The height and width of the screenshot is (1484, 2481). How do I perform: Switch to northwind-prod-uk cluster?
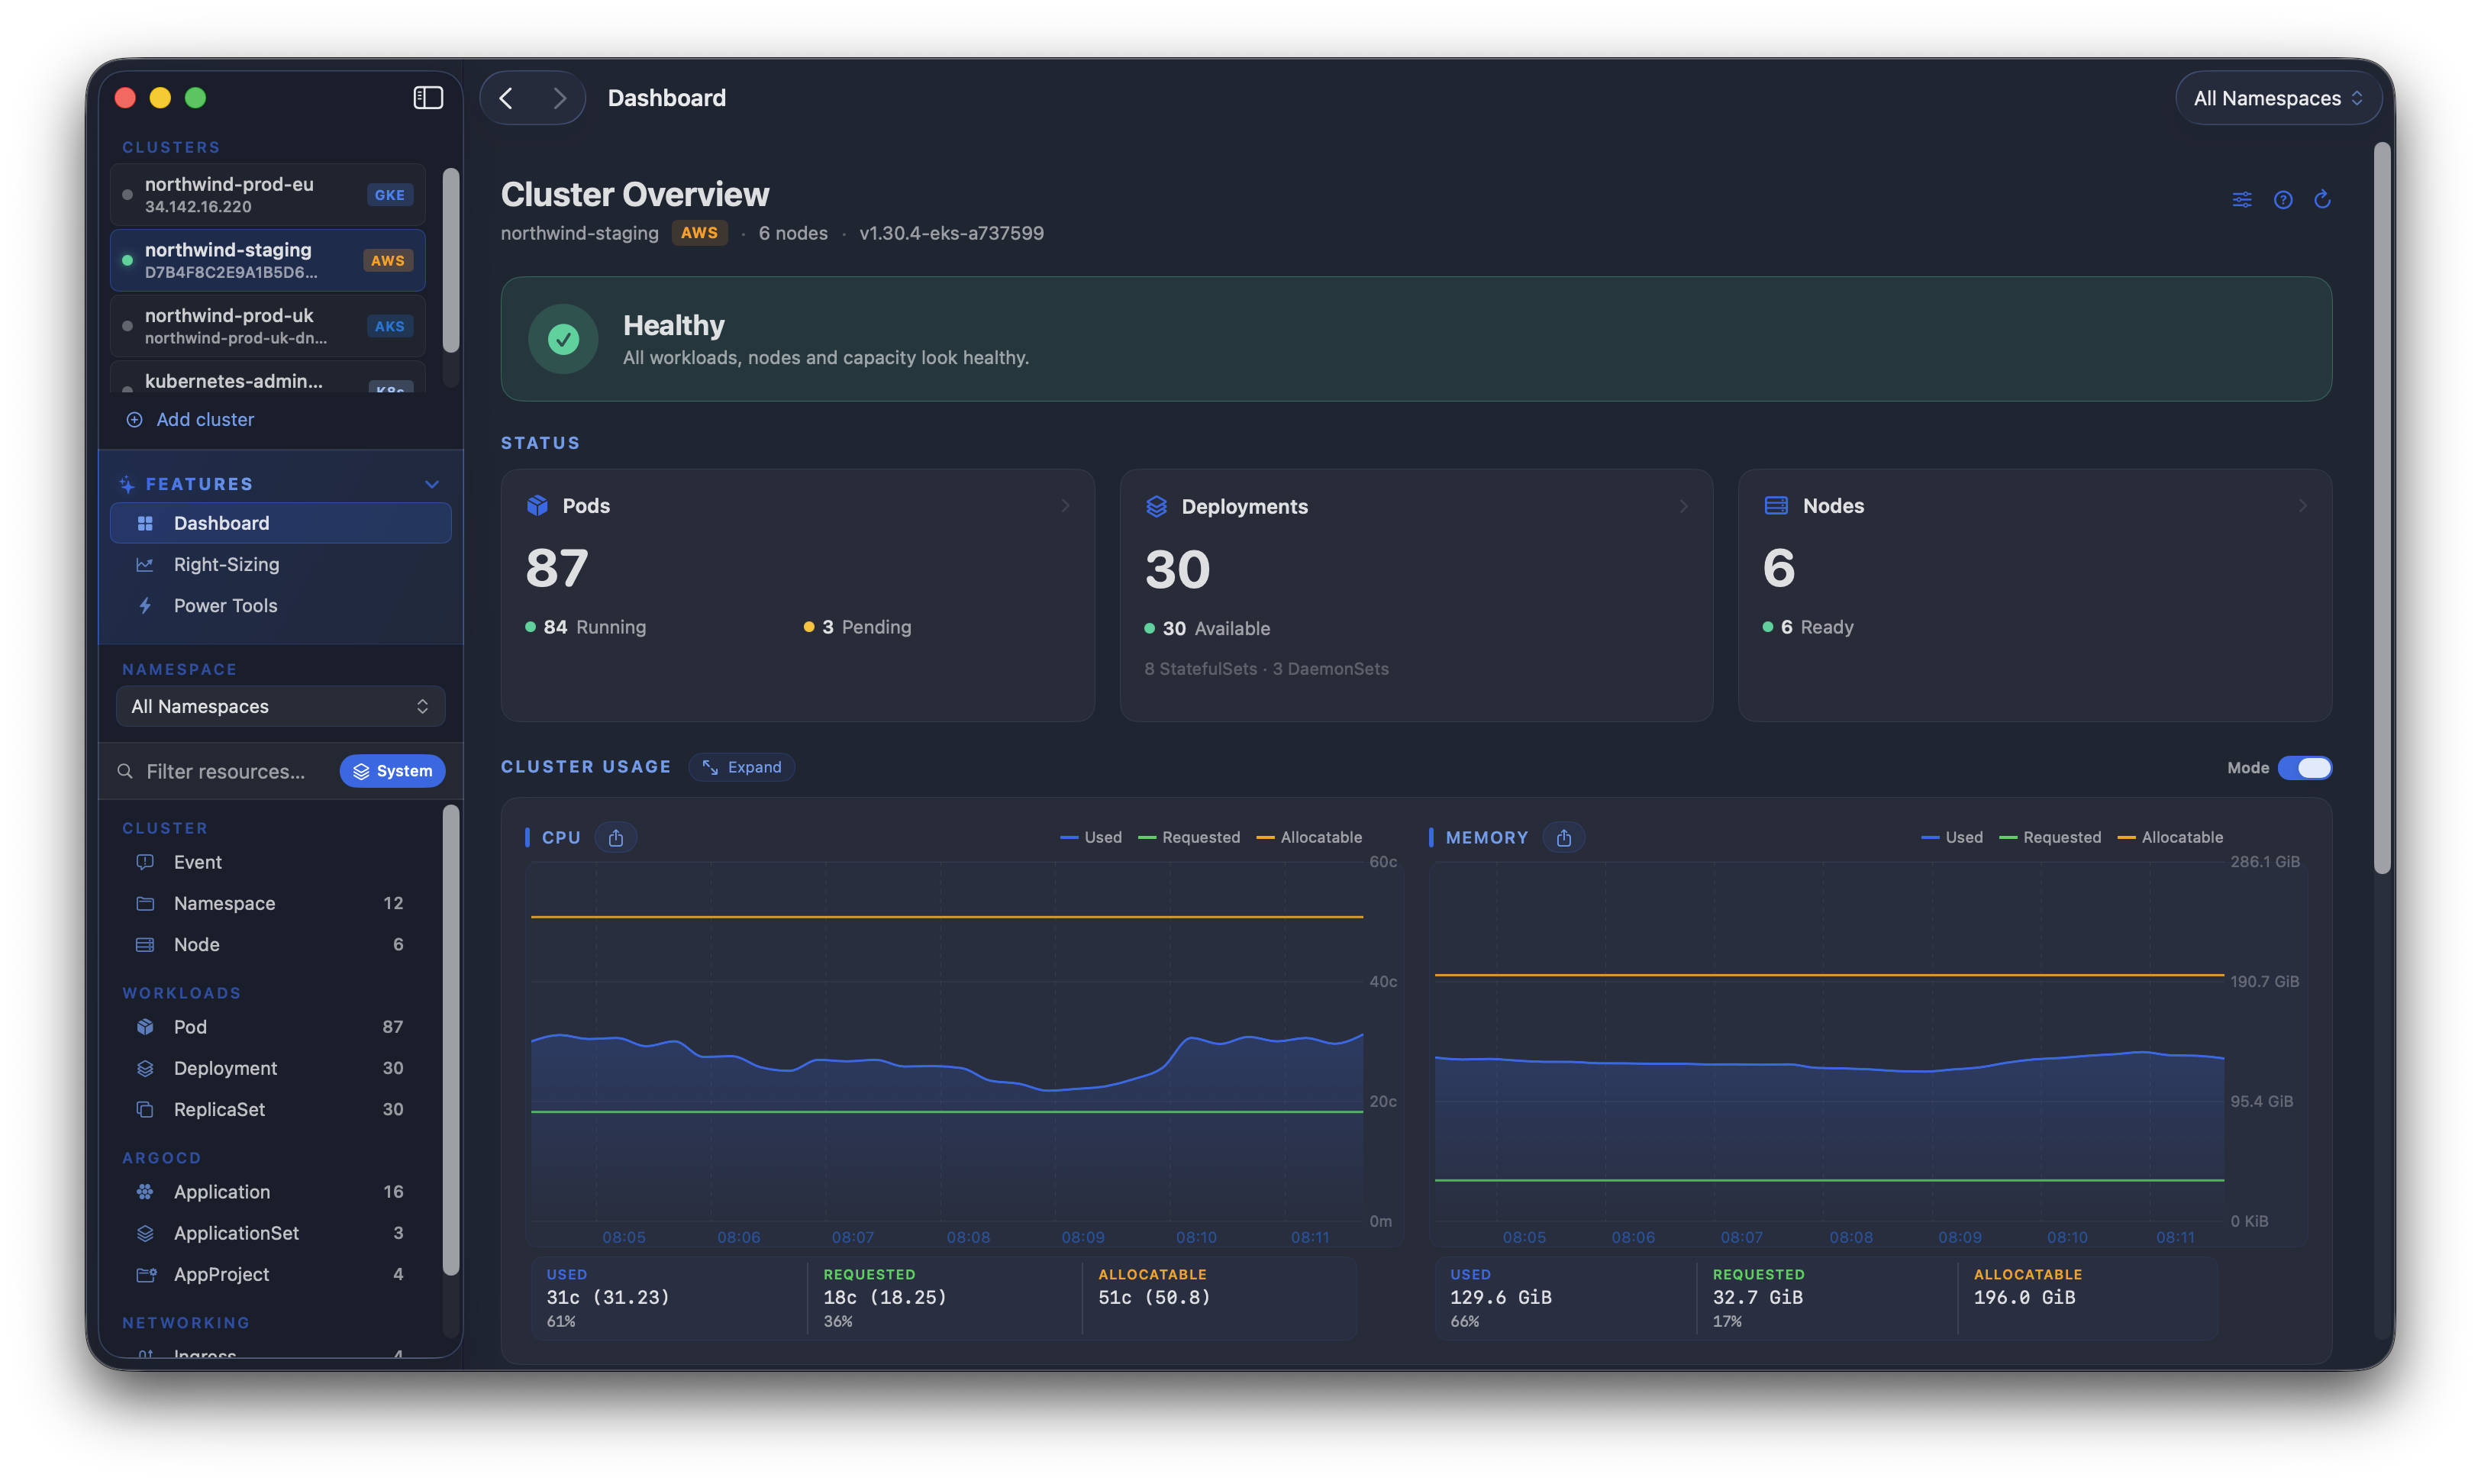tap(268, 326)
